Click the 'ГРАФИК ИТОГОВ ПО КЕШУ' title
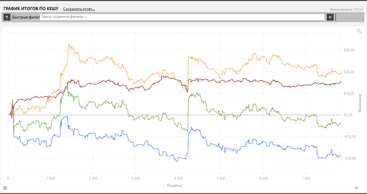Image resolution: width=367 pixels, height=194 pixels. click(x=31, y=9)
